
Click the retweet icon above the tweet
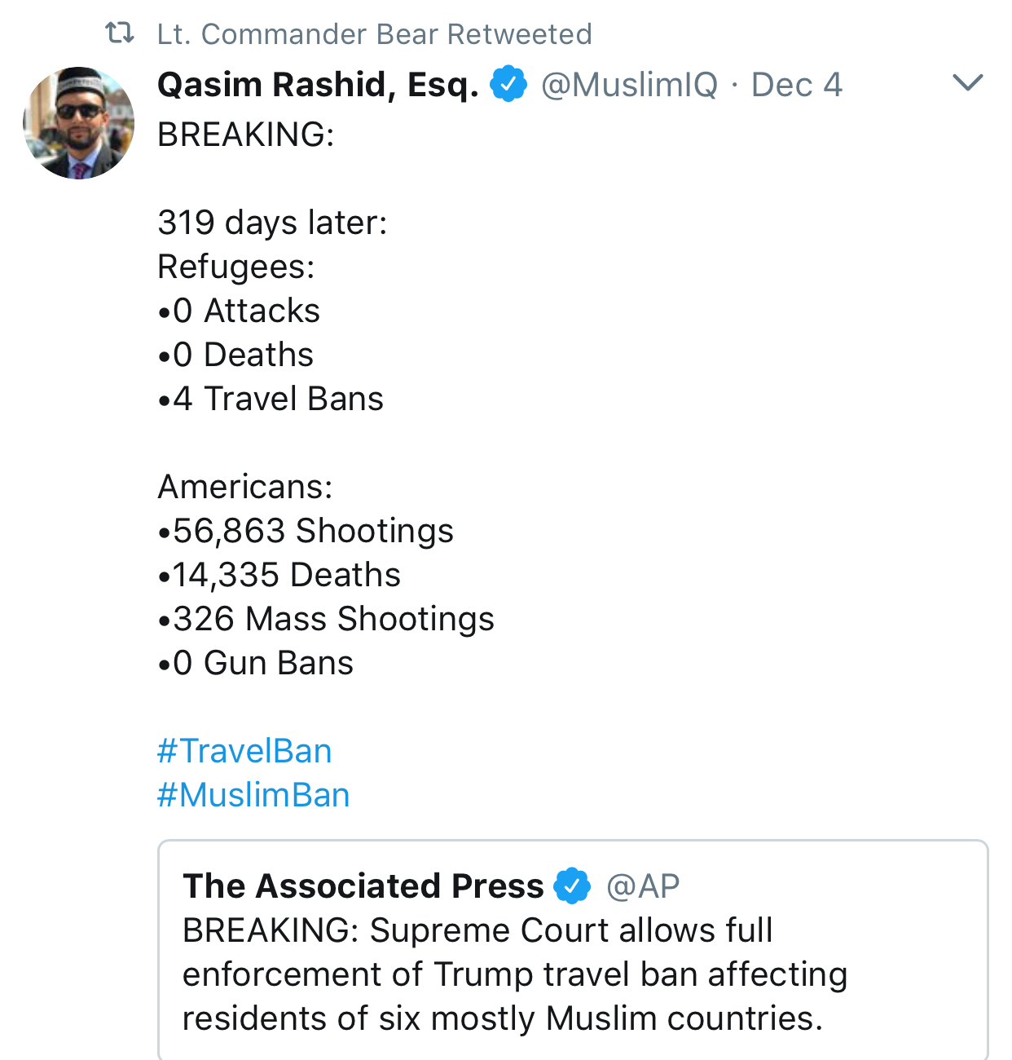click(120, 33)
